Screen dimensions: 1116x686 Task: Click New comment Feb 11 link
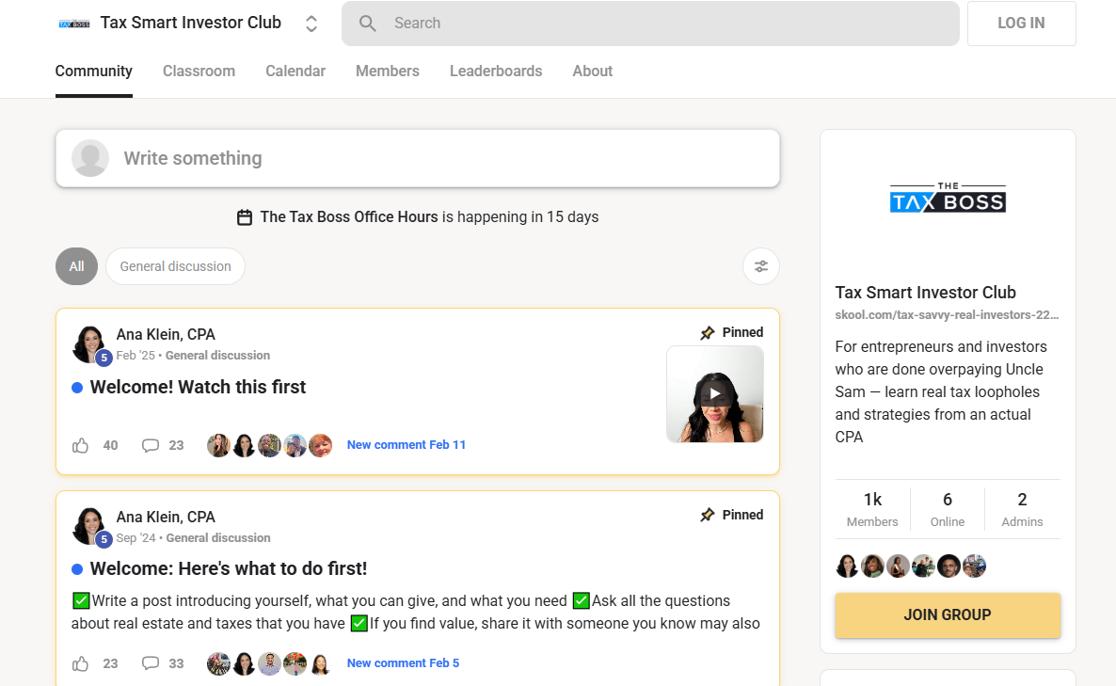pyautogui.click(x=407, y=445)
